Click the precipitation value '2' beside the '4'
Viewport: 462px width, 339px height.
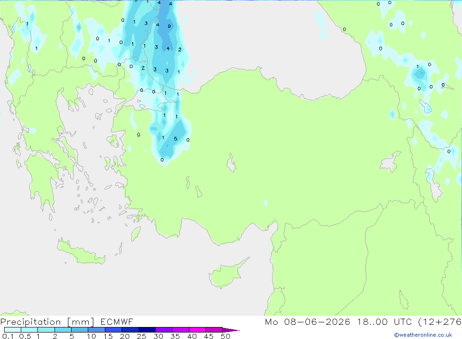pyautogui.click(x=180, y=49)
